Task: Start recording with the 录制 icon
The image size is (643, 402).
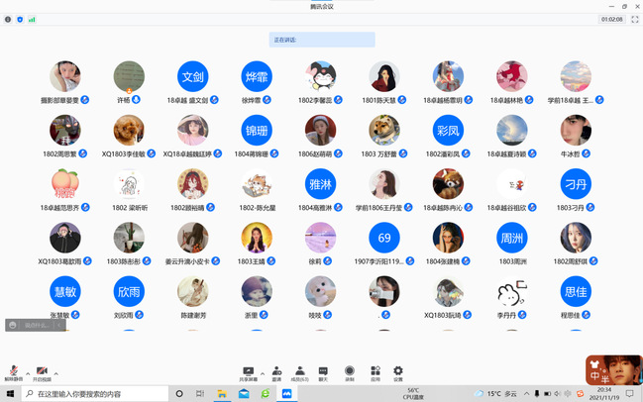Action: 350,372
